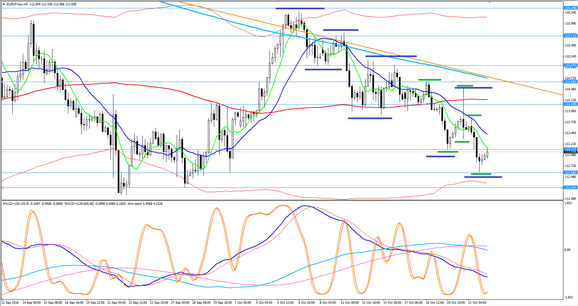Click the 14 Oct 00:00 time label
Image resolution: width=578 pixels, height=306 pixels.
click(x=392, y=303)
